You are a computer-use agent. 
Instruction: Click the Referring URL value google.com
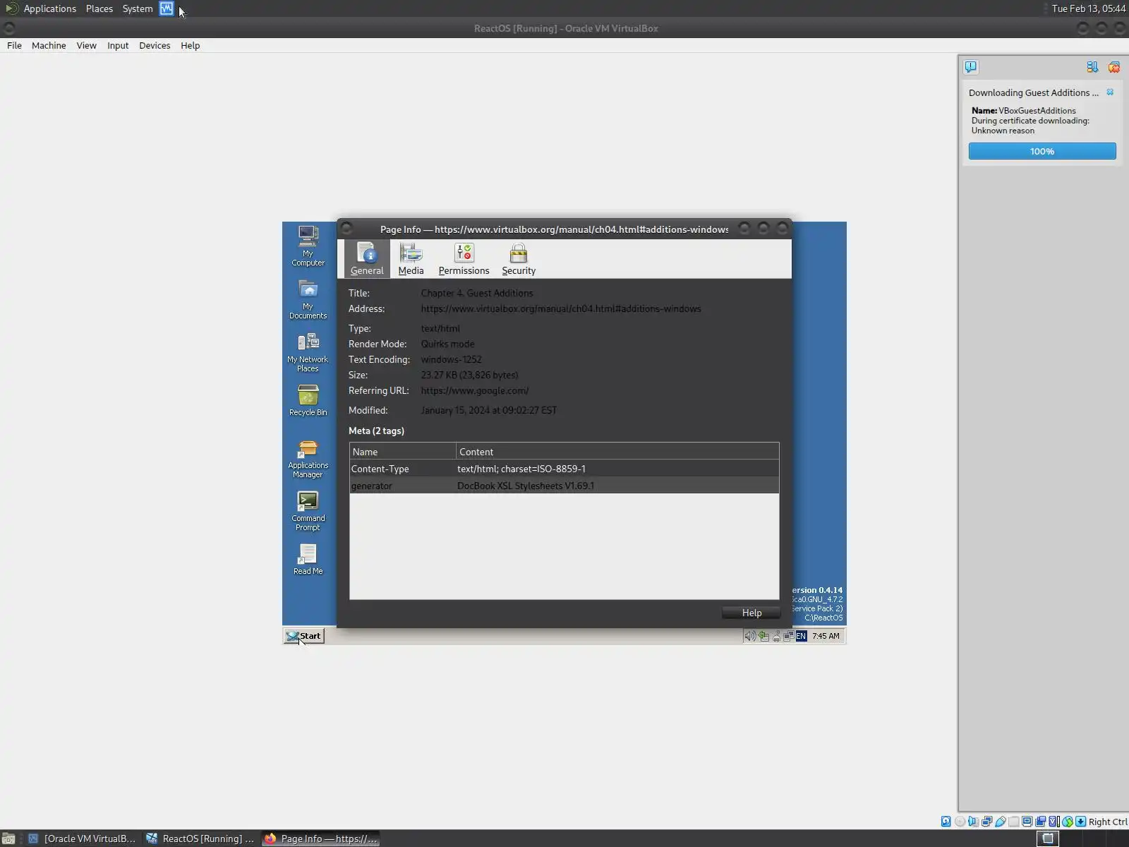click(x=475, y=390)
